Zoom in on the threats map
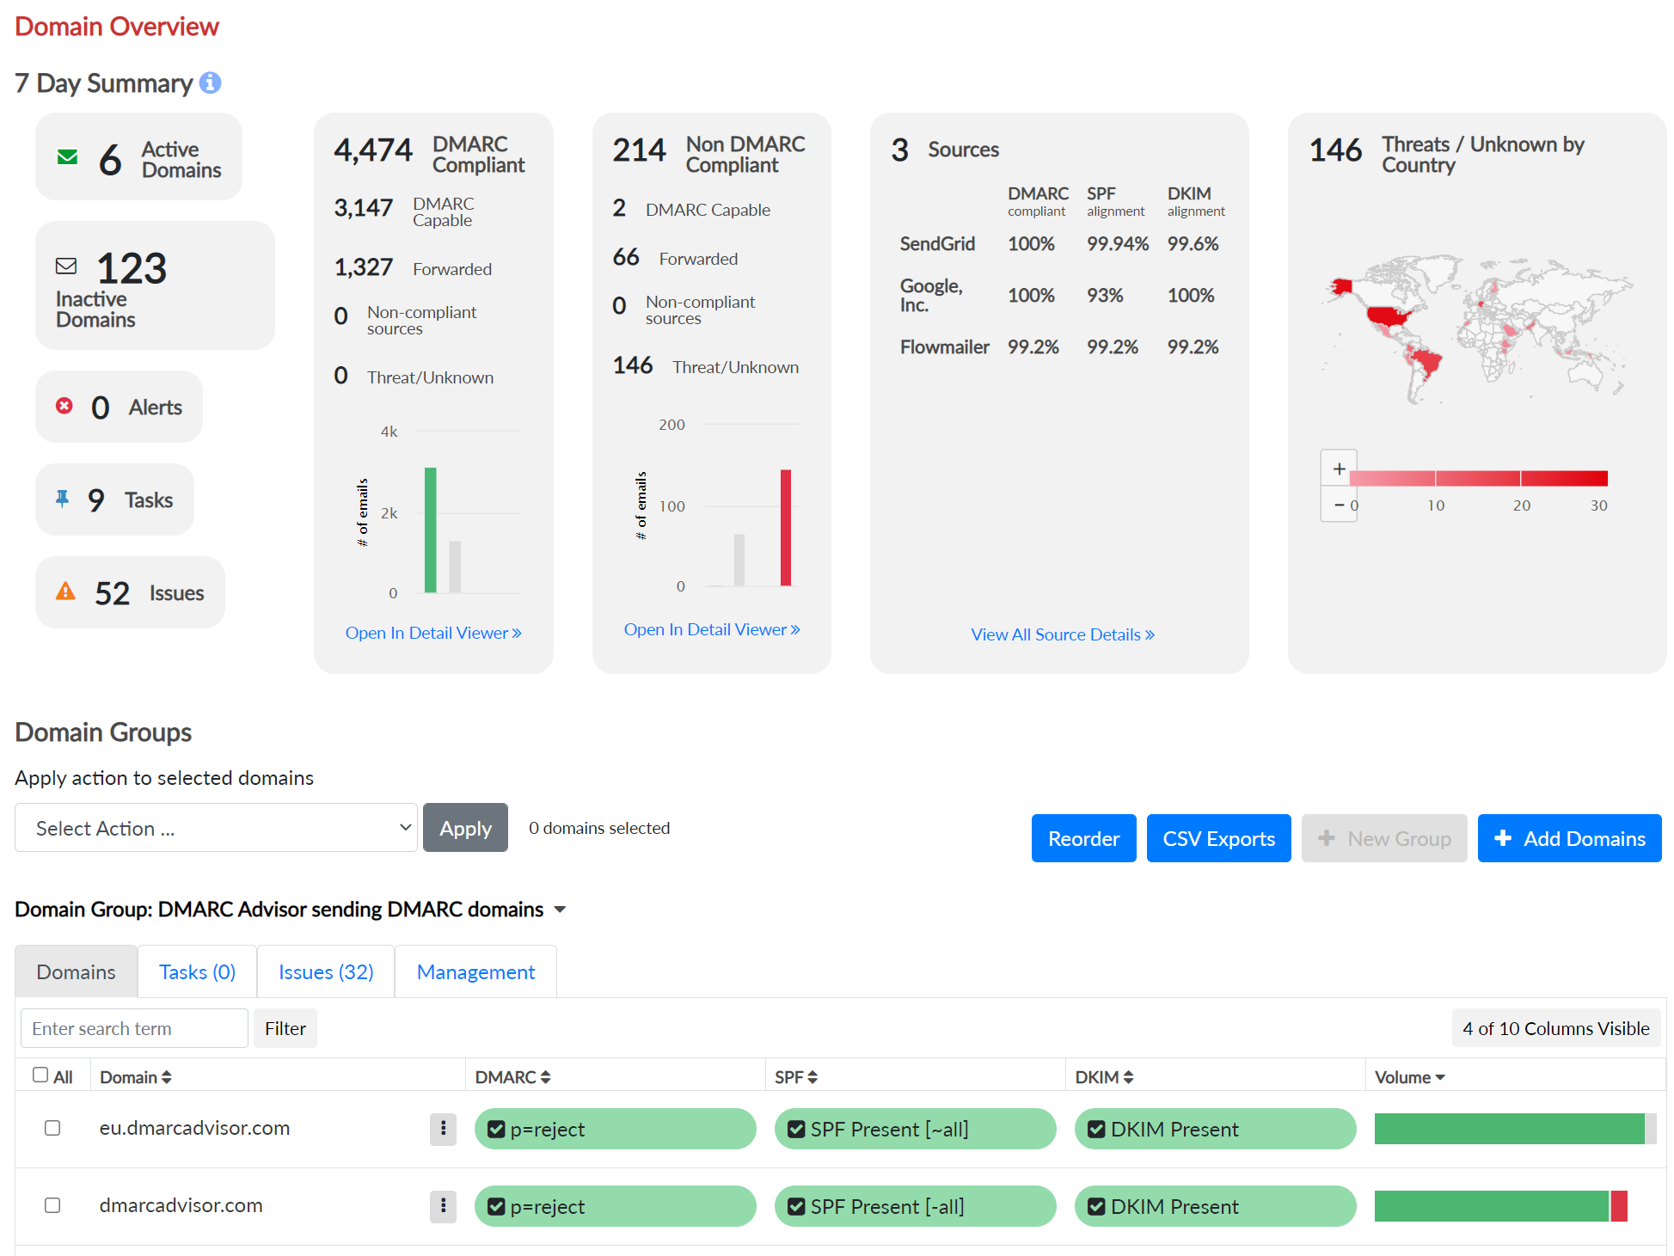This screenshot has height=1256, width=1674. point(1339,469)
